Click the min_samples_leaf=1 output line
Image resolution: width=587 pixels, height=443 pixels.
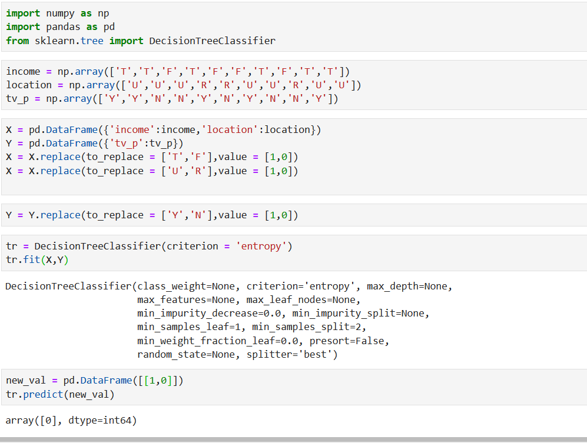click(251, 327)
